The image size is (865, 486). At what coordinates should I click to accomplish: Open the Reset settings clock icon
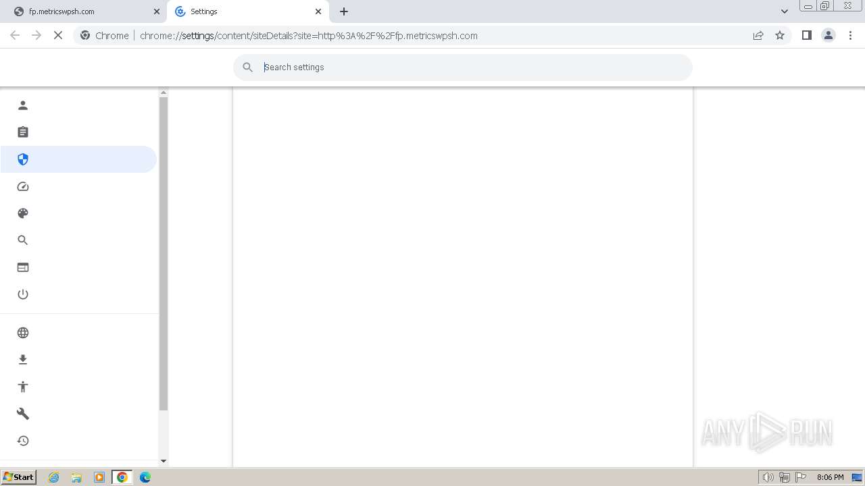pos(23,441)
